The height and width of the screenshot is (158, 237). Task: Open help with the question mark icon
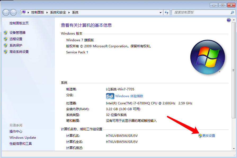click(x=229, y=20)
